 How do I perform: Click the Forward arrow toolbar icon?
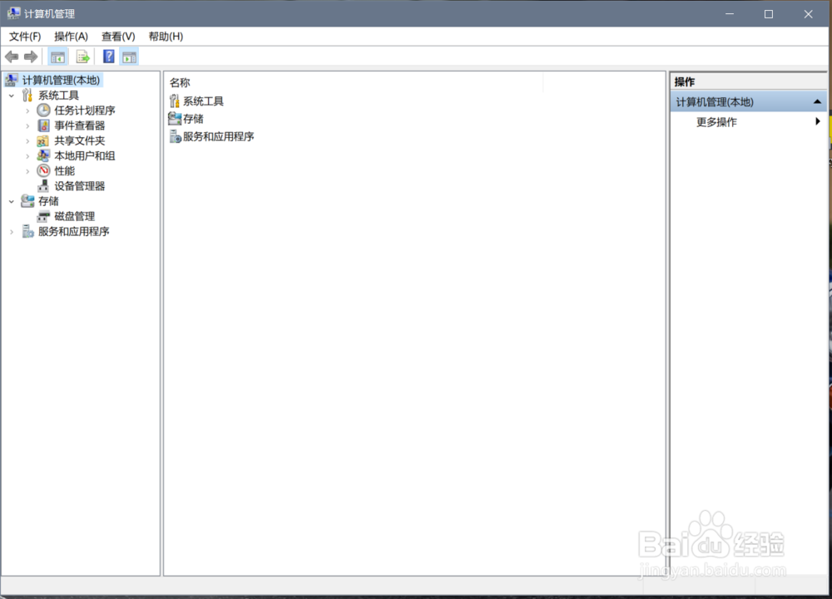pos(31,56)
